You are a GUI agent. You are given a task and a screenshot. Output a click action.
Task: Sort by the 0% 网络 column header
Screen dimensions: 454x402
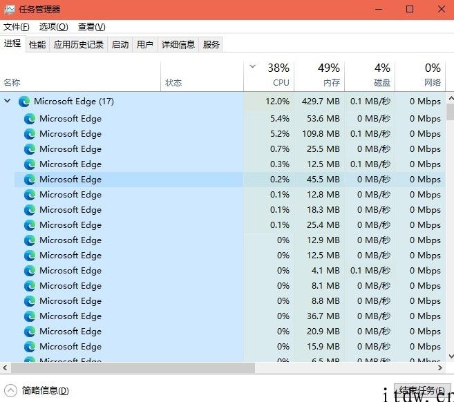[x=420, y=77]
